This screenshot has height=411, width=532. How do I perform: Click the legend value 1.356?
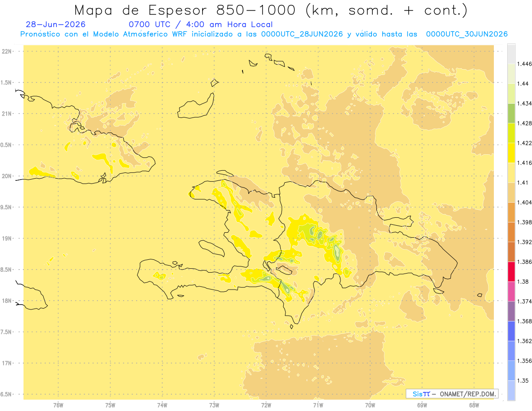coord(524,361)
